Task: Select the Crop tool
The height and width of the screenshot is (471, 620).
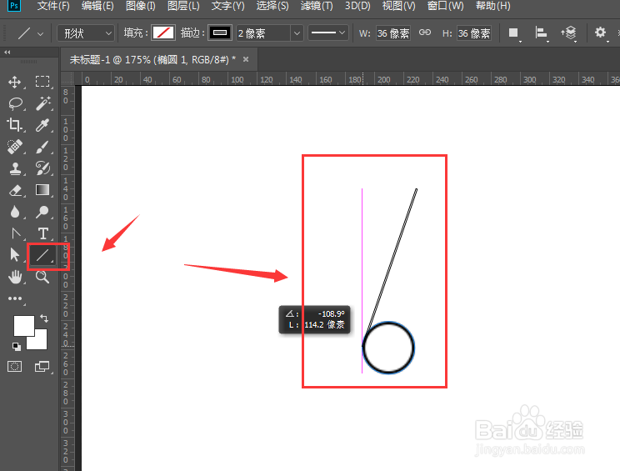Action: [x=15, y=125]
